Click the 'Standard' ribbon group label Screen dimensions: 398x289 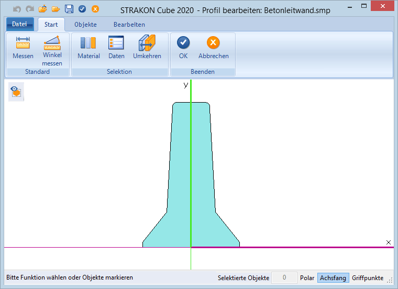pyautogui.click(x=37, y=72)
